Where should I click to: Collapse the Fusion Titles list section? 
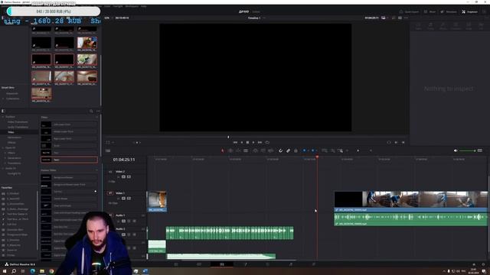(96, 170)
